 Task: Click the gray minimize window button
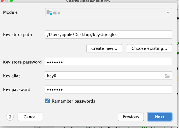pos(7,1)
